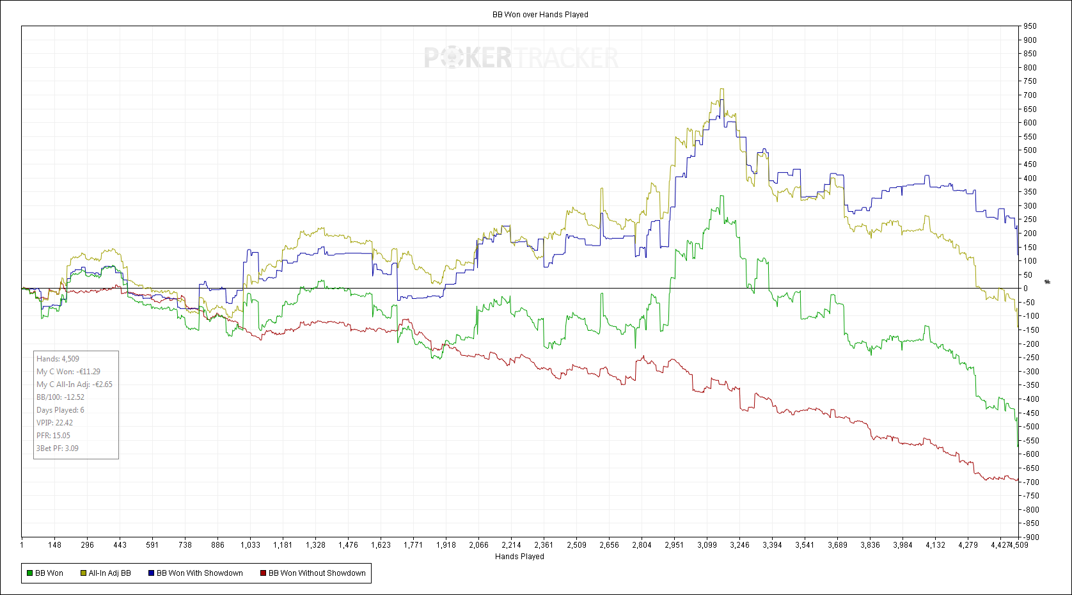Click the "3,984" x-axis tick label

pyautogui.click(x=903, y=545)
